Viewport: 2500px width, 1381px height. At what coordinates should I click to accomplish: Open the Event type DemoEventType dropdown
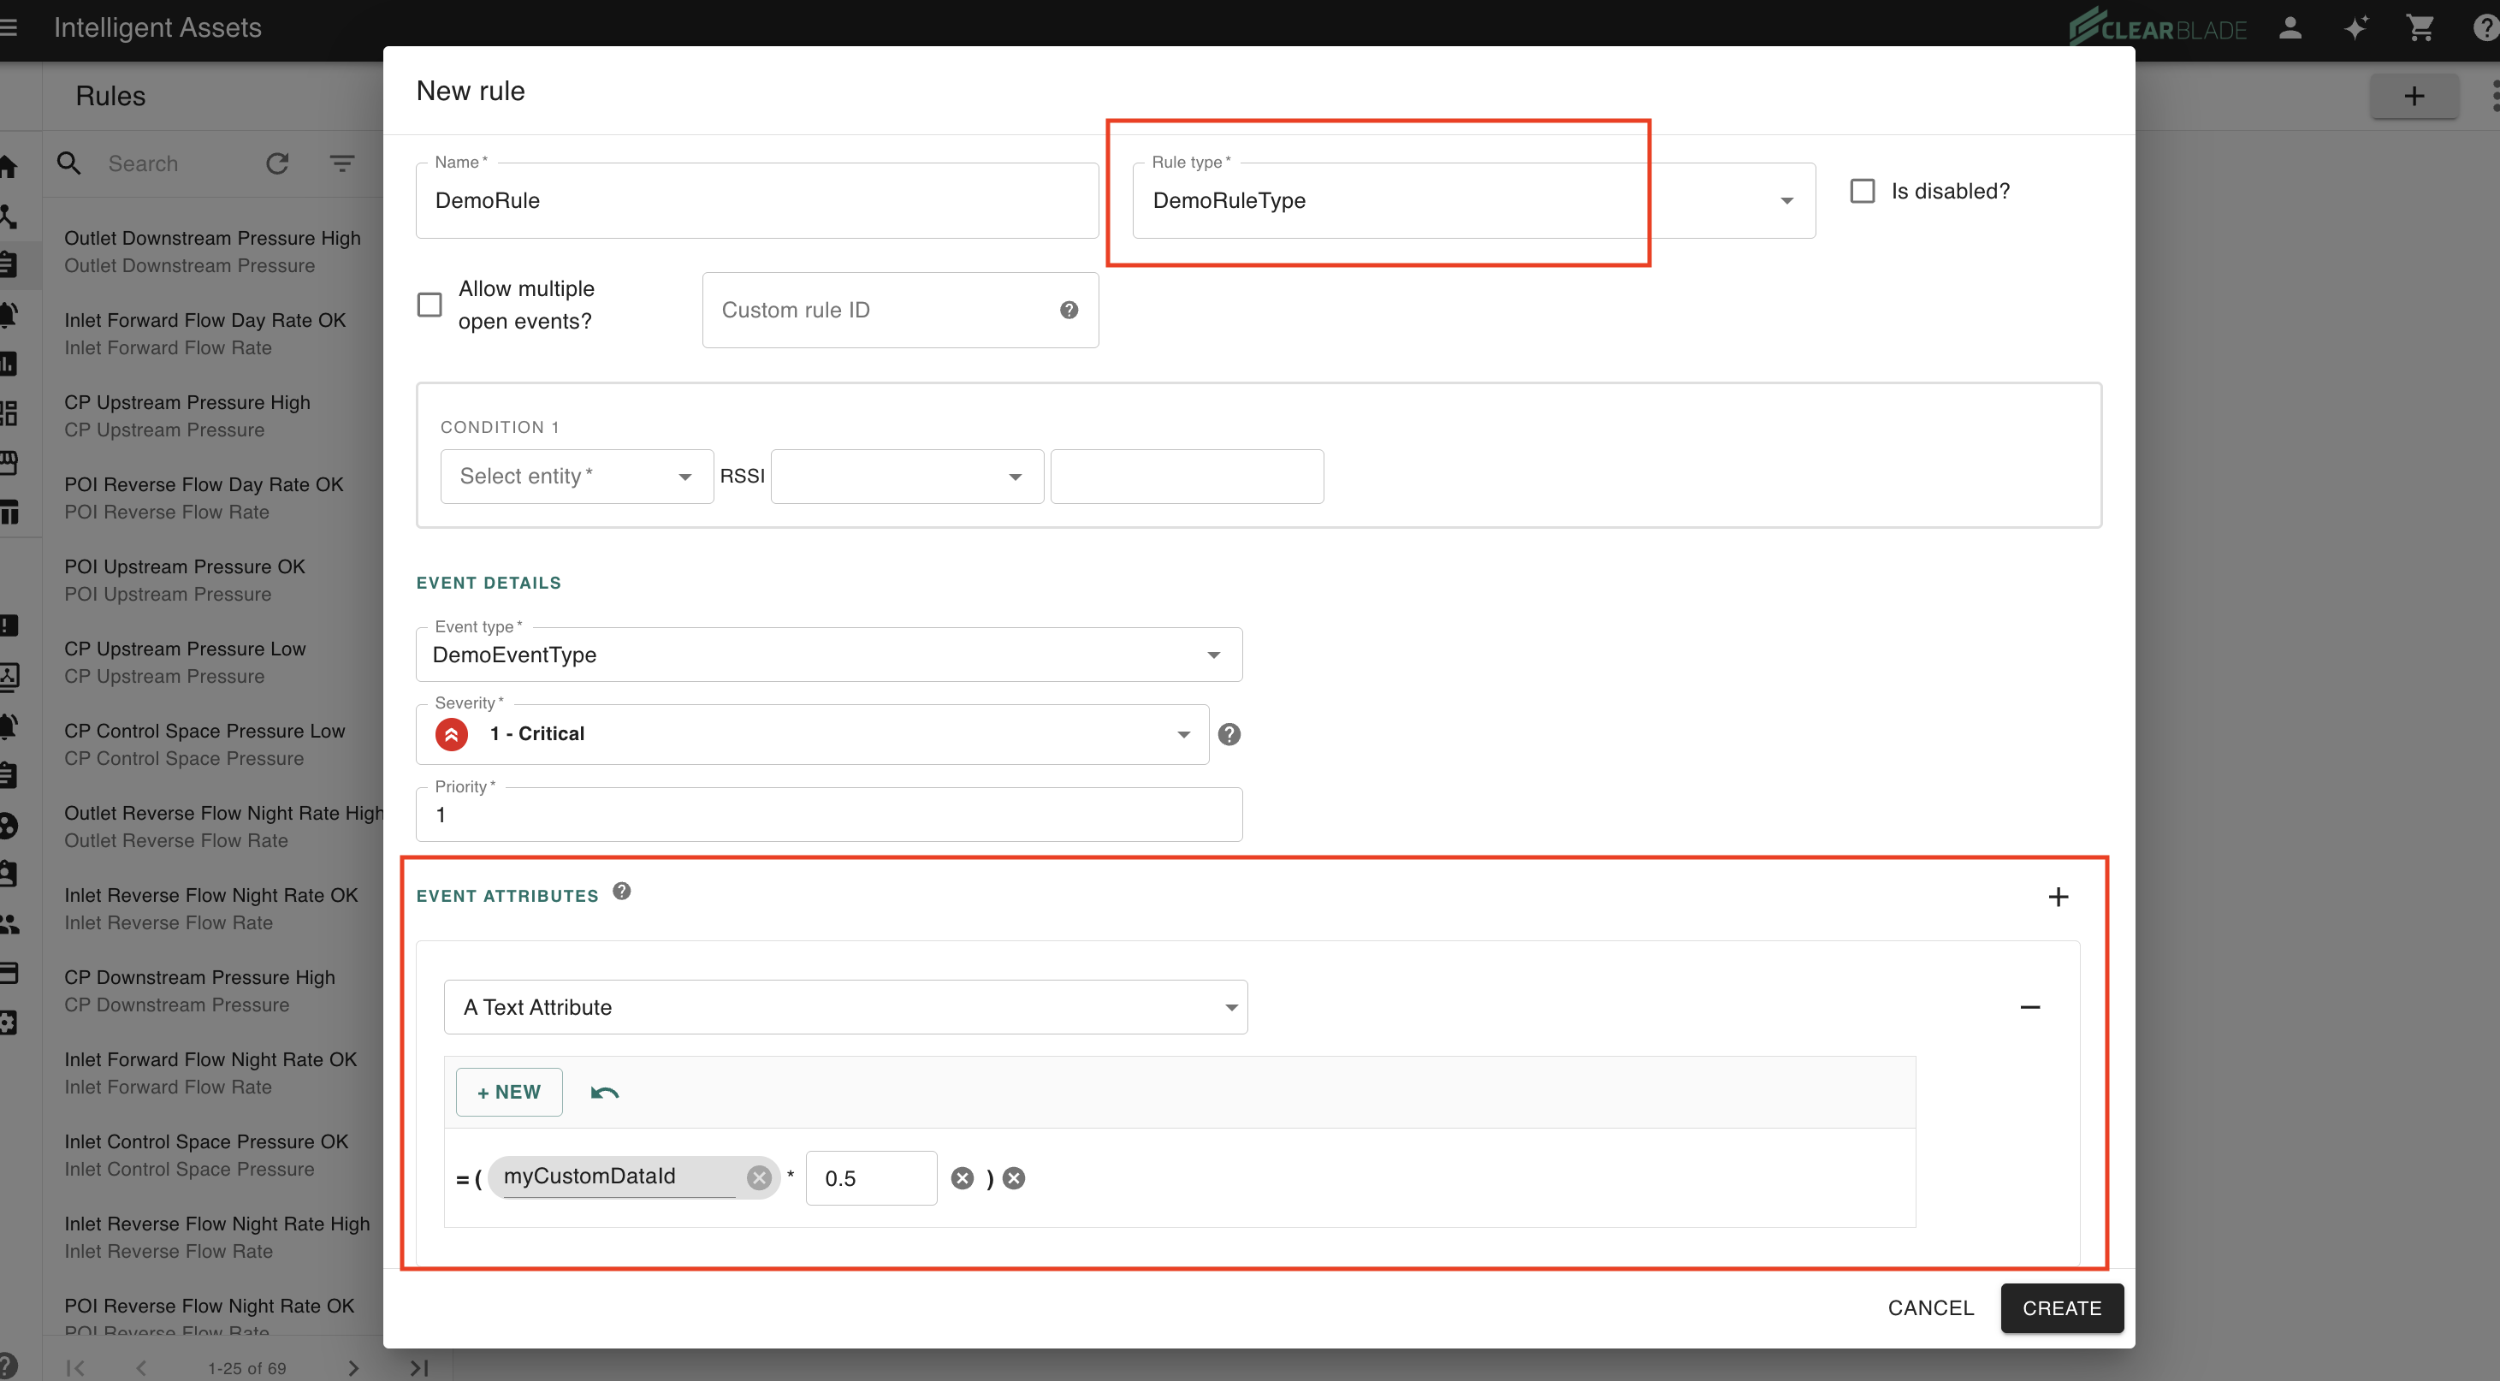[828, 655]
